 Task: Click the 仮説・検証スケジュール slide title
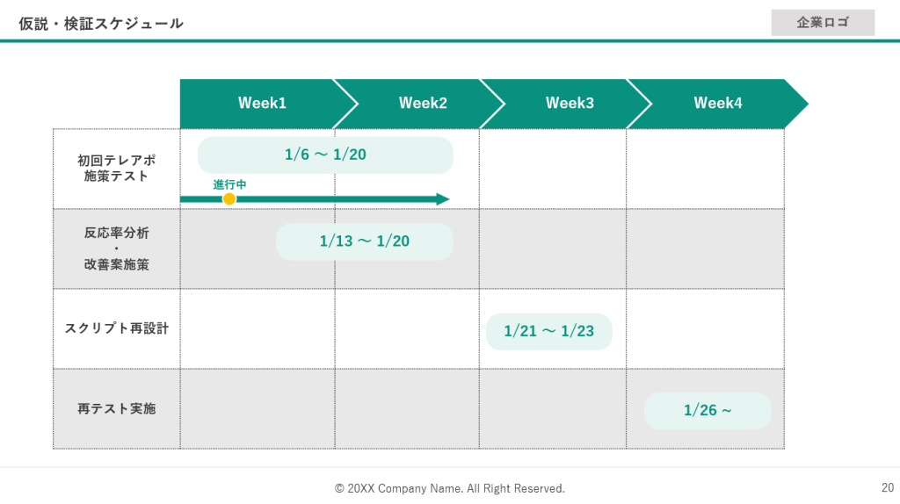coord(101,24)
